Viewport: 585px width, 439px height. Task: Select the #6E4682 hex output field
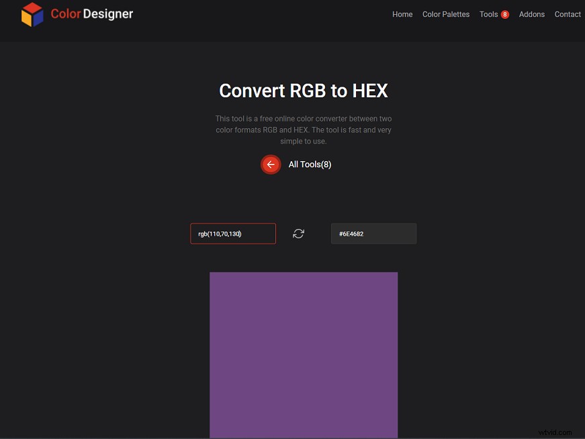[x=373, y=233]
